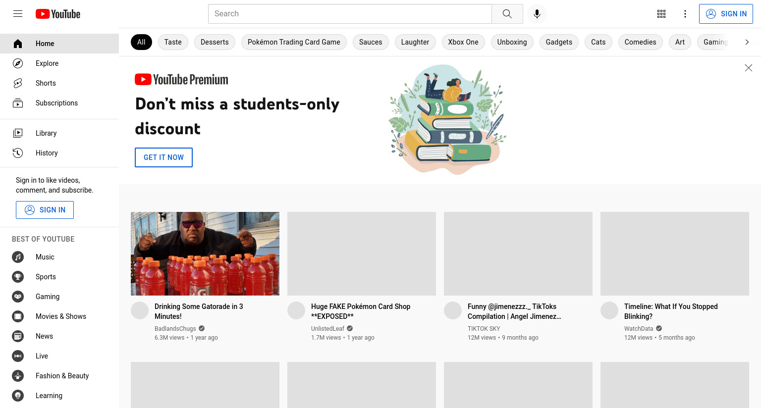Open the hamburger guide menu
Image resolution: width=761 pixels, height=408 pixels.
[18, 14]
